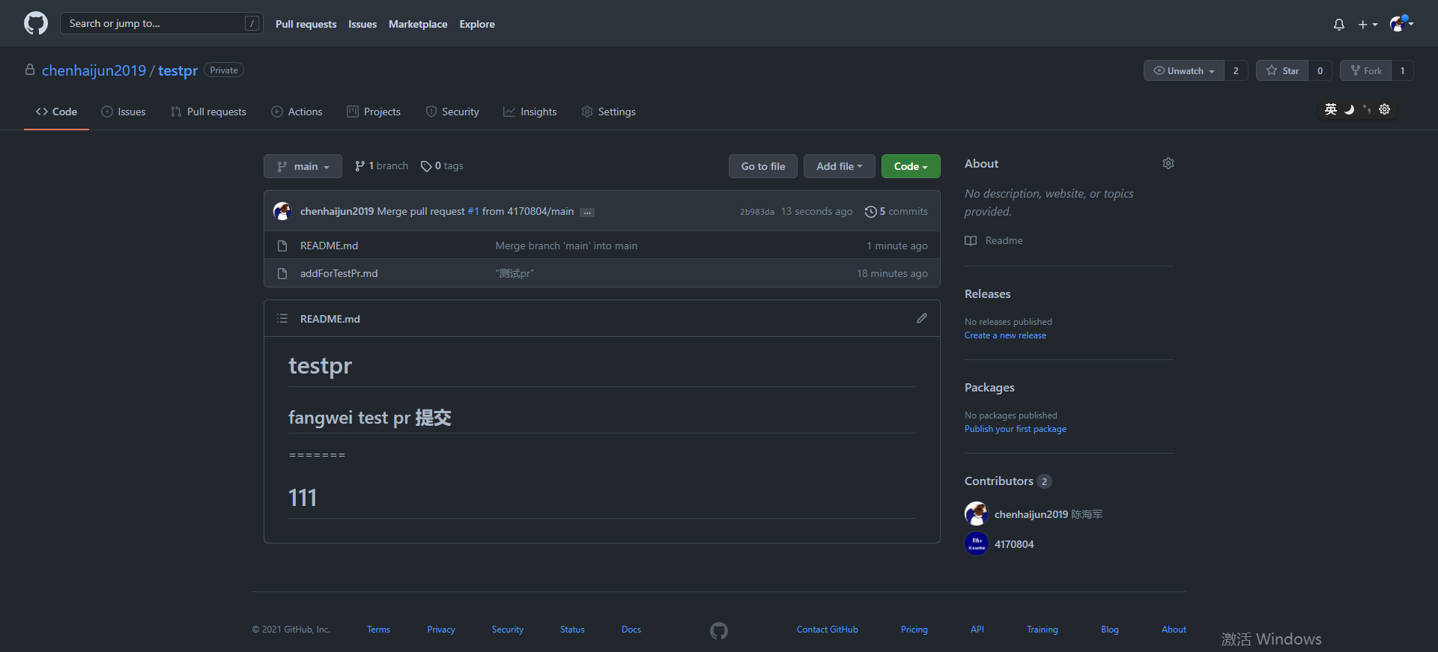View the stargazers count 0

pyautogui.click(x=1320, y=70)
